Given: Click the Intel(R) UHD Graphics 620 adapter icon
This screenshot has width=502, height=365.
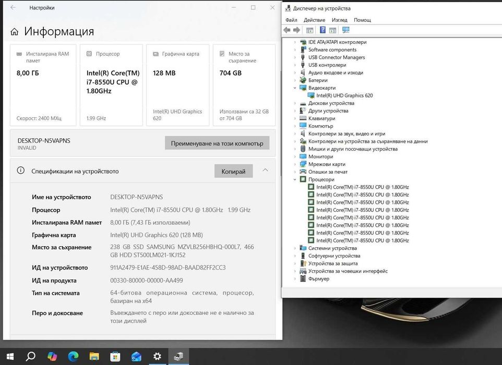Looking at the screenshot, I should click(311, 95).
